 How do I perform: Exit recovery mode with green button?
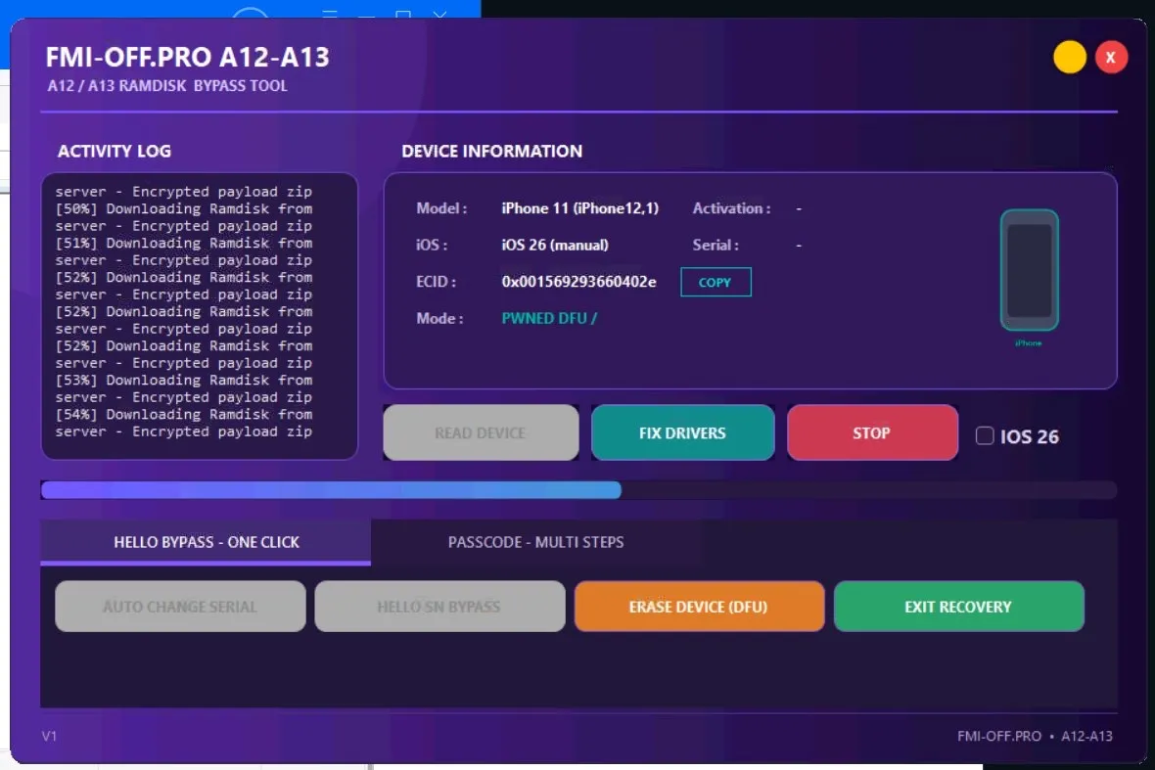[958, 607]
